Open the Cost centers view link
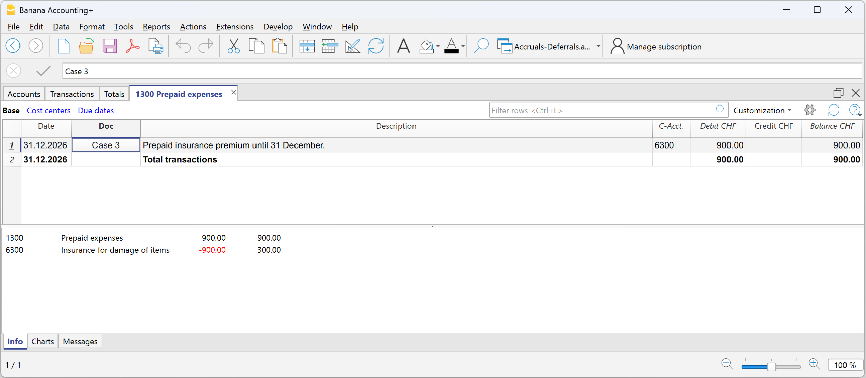The height and width of the screenshot is (378, 866). click(x=48, y=110)
